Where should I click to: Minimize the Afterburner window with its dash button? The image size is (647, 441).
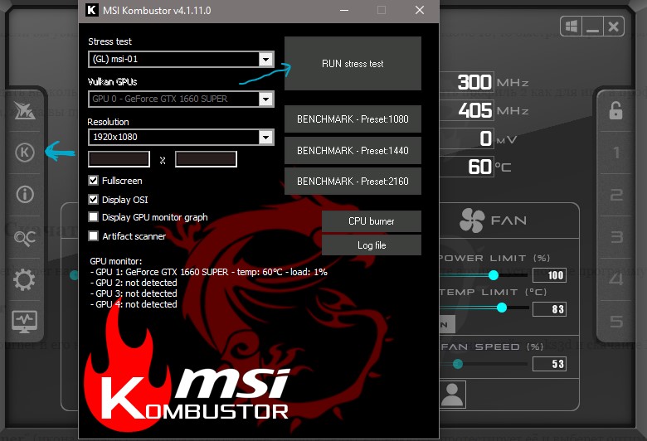pyautogui.click(x=592, y=27)
